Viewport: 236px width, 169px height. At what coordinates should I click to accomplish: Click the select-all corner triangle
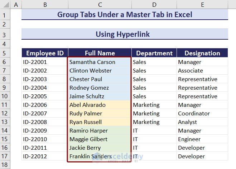pyautogui.click(x=5, y=5)
